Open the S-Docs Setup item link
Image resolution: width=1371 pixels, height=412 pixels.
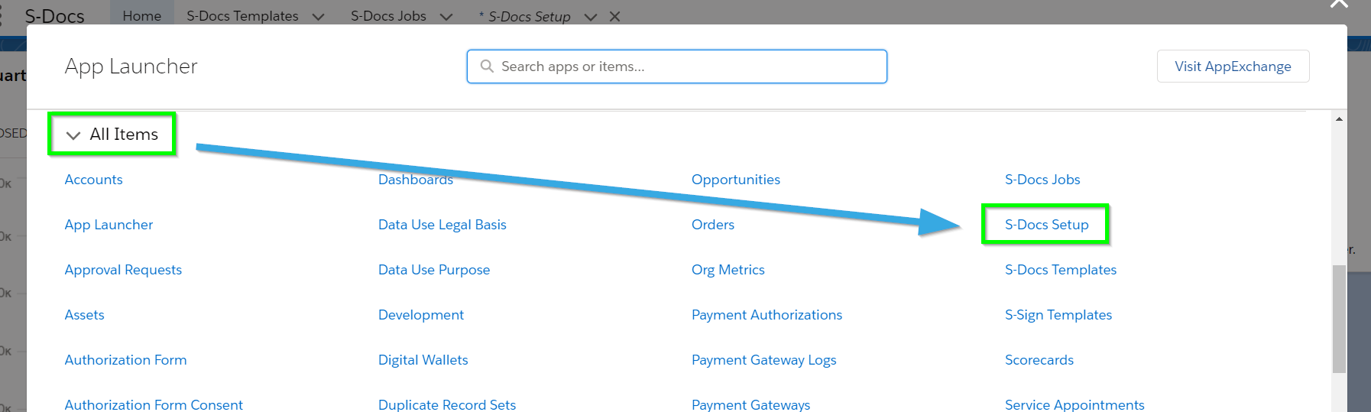[x=1047, y=225]
